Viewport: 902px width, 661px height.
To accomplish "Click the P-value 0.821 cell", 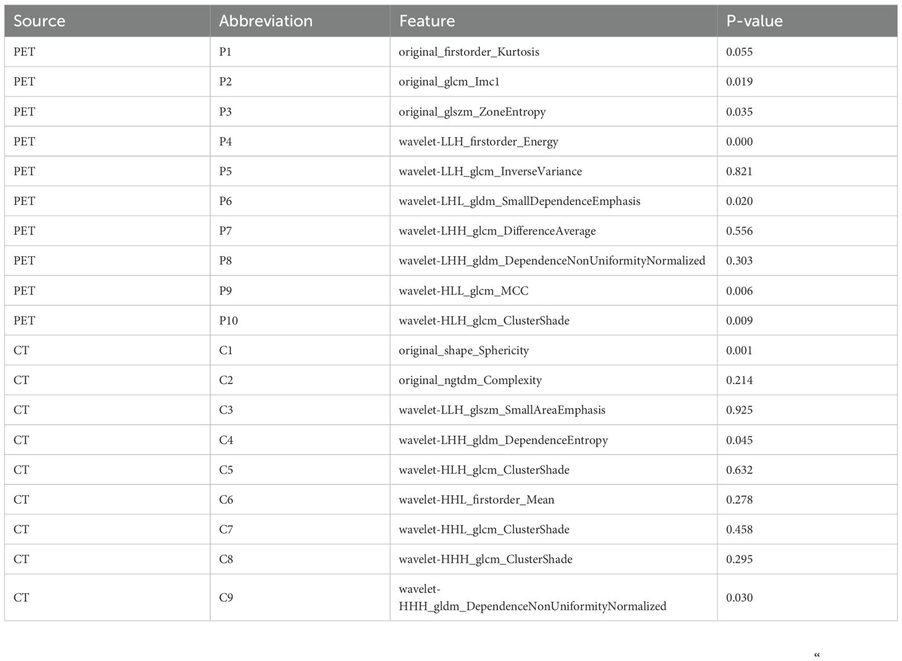I will point(739,171).
